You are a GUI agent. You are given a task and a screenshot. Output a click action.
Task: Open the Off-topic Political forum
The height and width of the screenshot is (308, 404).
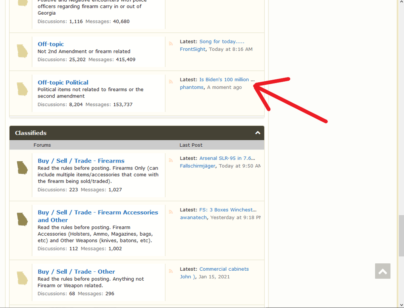point(63,82)
